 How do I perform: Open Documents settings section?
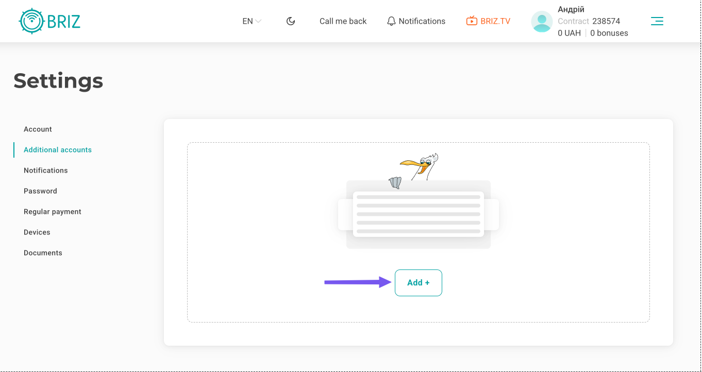43,253
